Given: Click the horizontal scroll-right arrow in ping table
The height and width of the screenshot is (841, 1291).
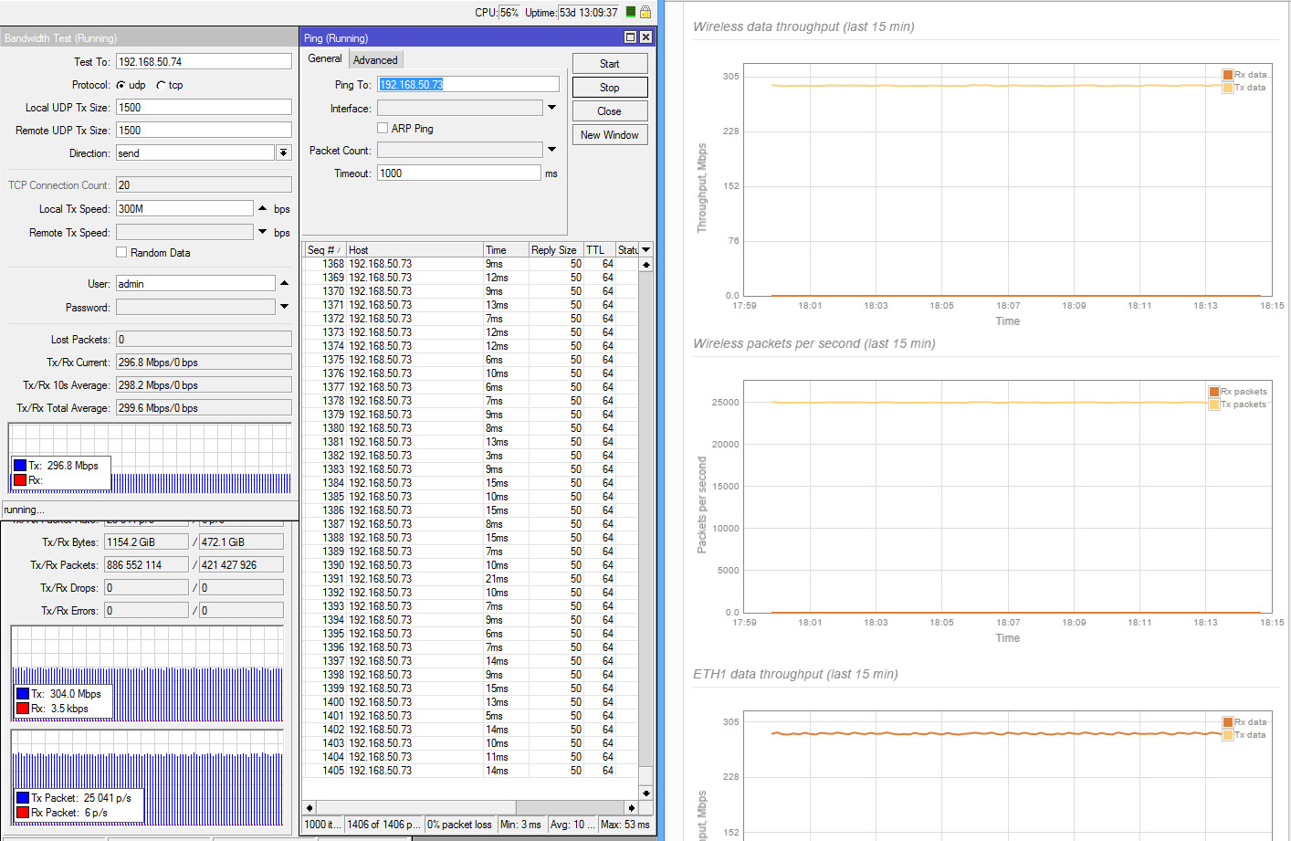Looking at the screenshot, I should (x=631, y=807).
